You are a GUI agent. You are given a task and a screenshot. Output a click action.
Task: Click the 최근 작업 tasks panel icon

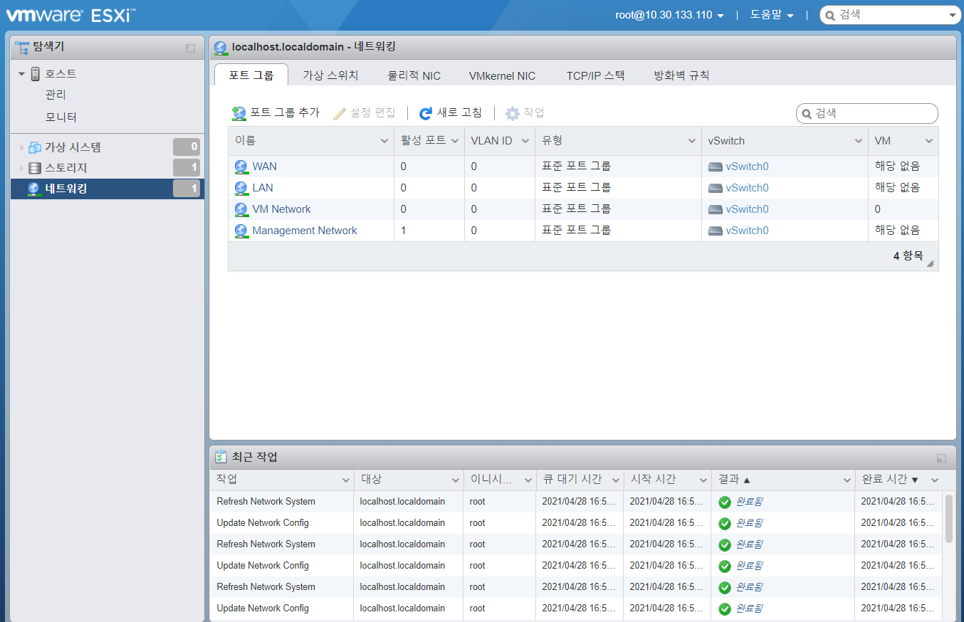[x=221, y=457]
